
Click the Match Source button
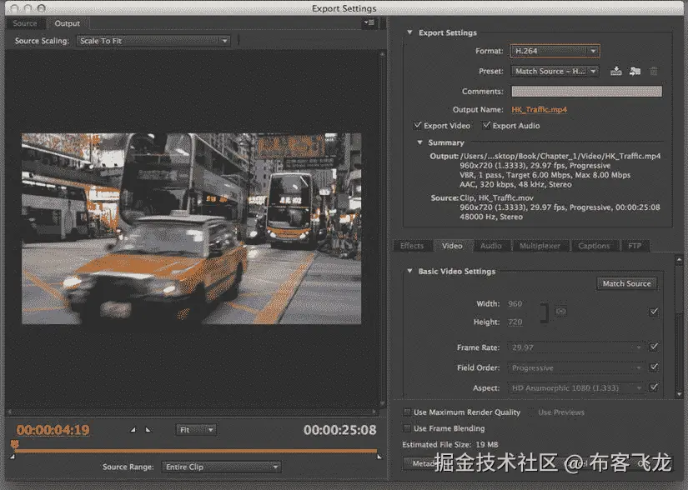(x=626, y=283)
